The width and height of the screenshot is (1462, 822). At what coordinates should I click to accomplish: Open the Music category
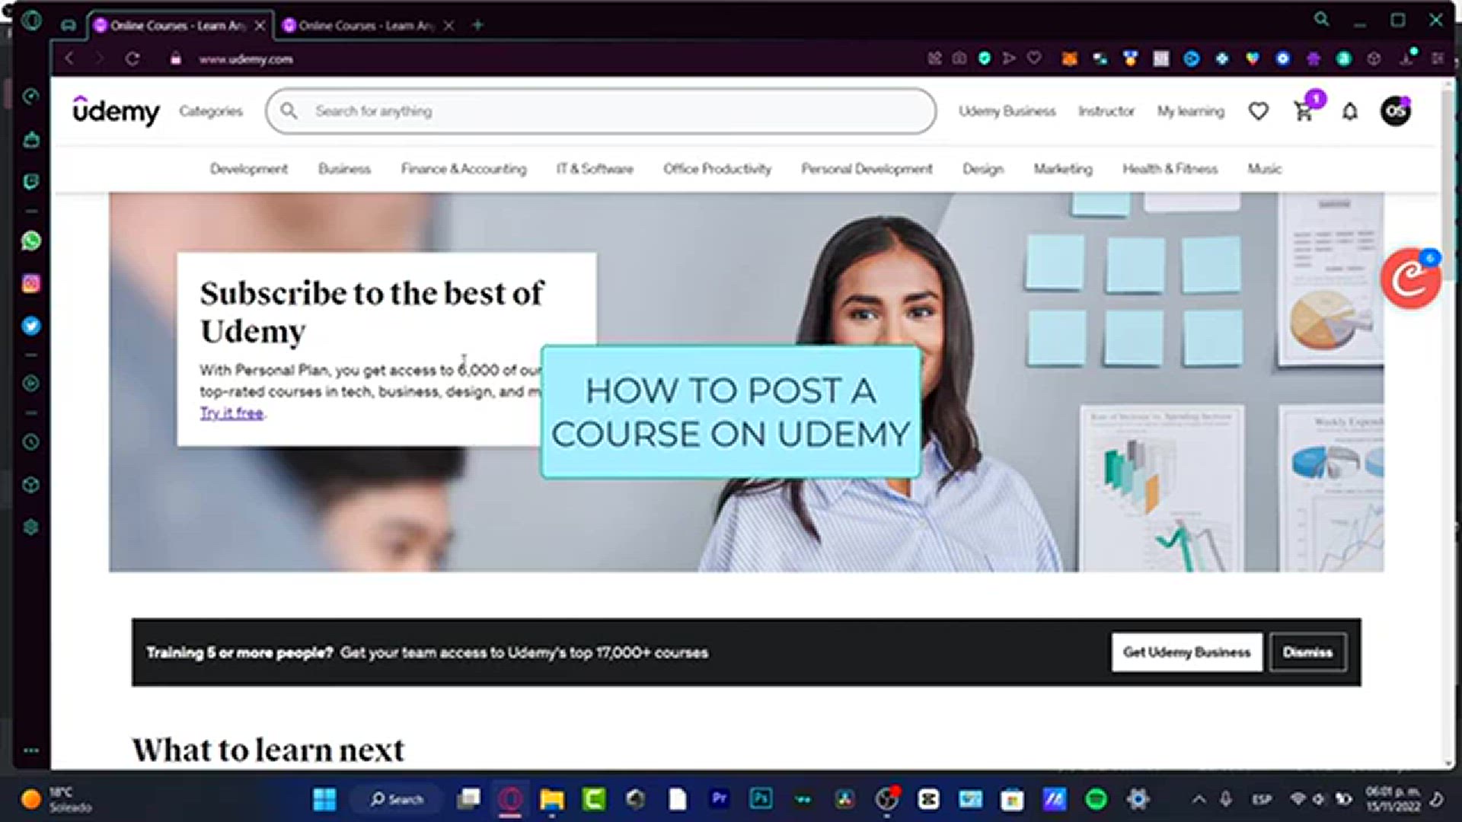[x=1265, y=169]
